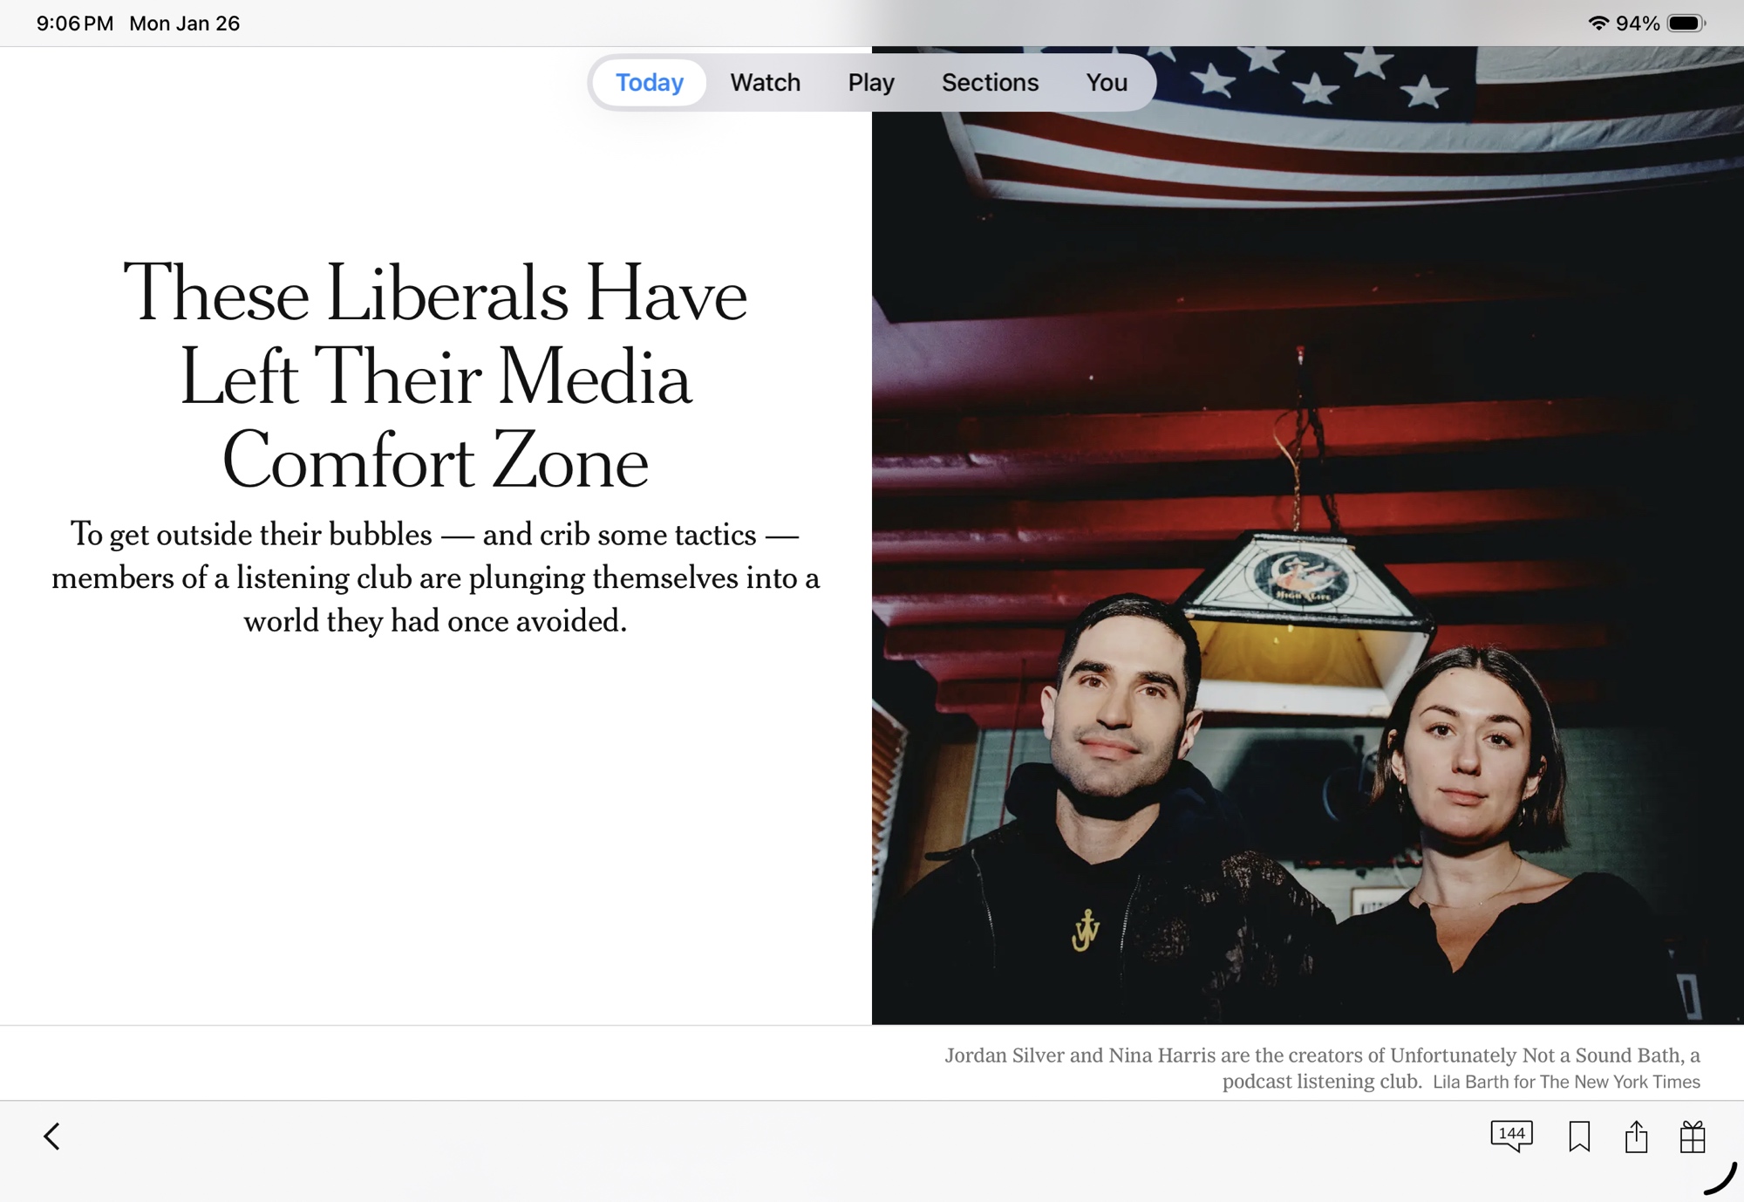Tap the article headline text

435,377
